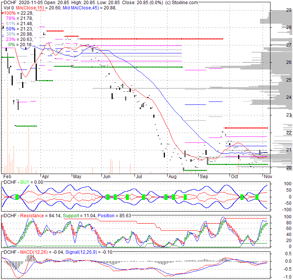The width and height of the screenshot is (293, 280).
Task: Click the 'BUY' indicator label
Action: (25, 182)
